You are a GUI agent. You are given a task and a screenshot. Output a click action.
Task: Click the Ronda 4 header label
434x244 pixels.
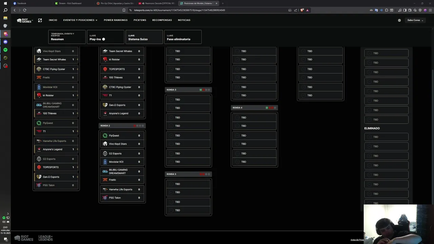[x=237, y=108]
